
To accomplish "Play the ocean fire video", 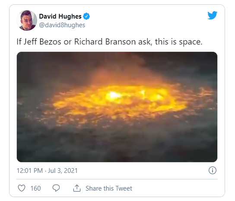I will [117, 107].
